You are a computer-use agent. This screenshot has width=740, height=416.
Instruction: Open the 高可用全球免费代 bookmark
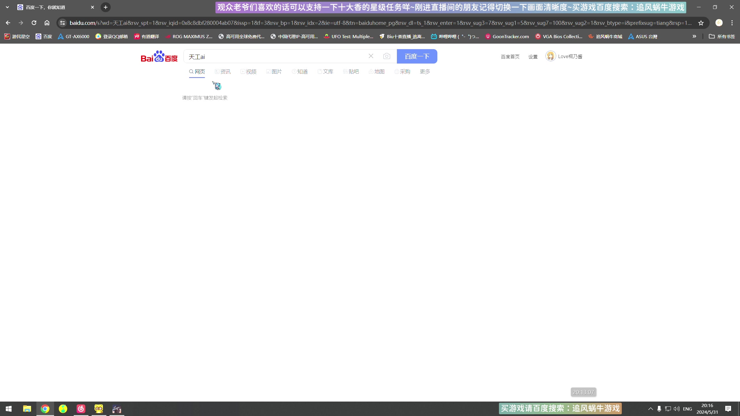tap(241, 36)
